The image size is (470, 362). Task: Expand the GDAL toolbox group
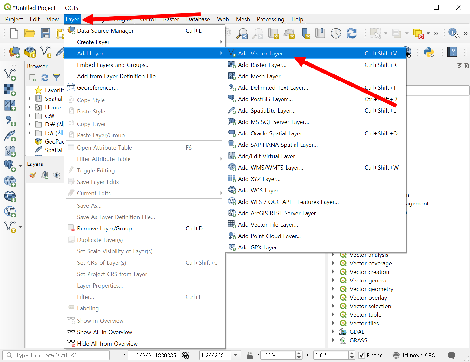[333, 332]
